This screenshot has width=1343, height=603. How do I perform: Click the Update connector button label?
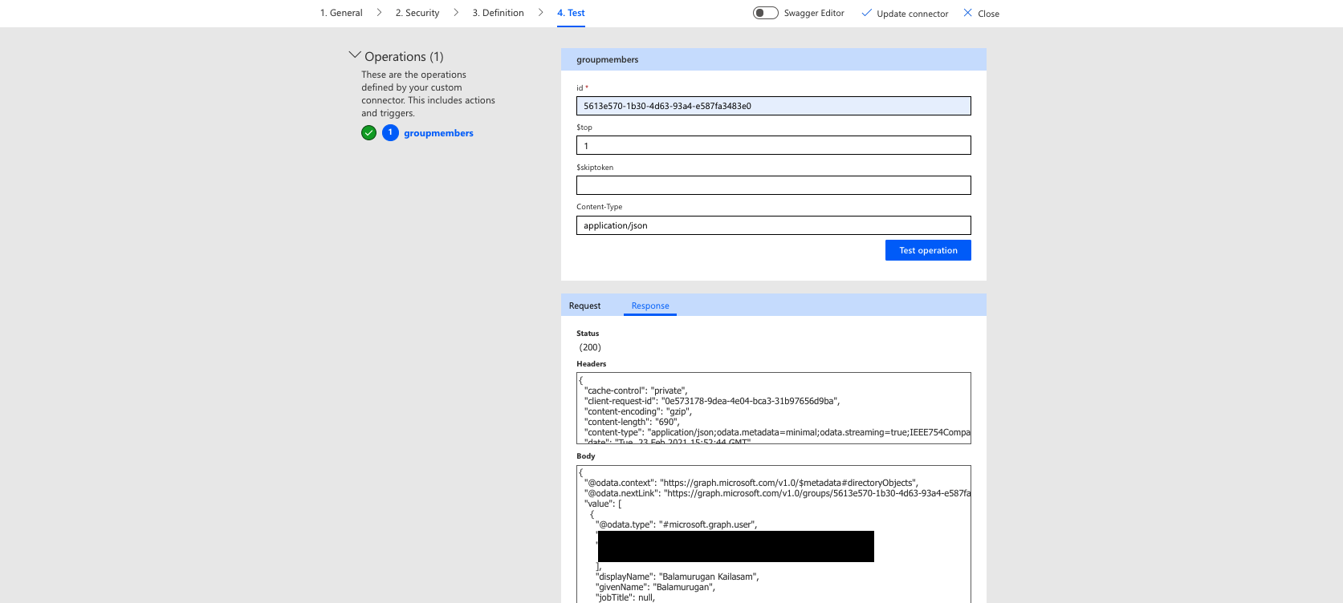tap(913, 14)
